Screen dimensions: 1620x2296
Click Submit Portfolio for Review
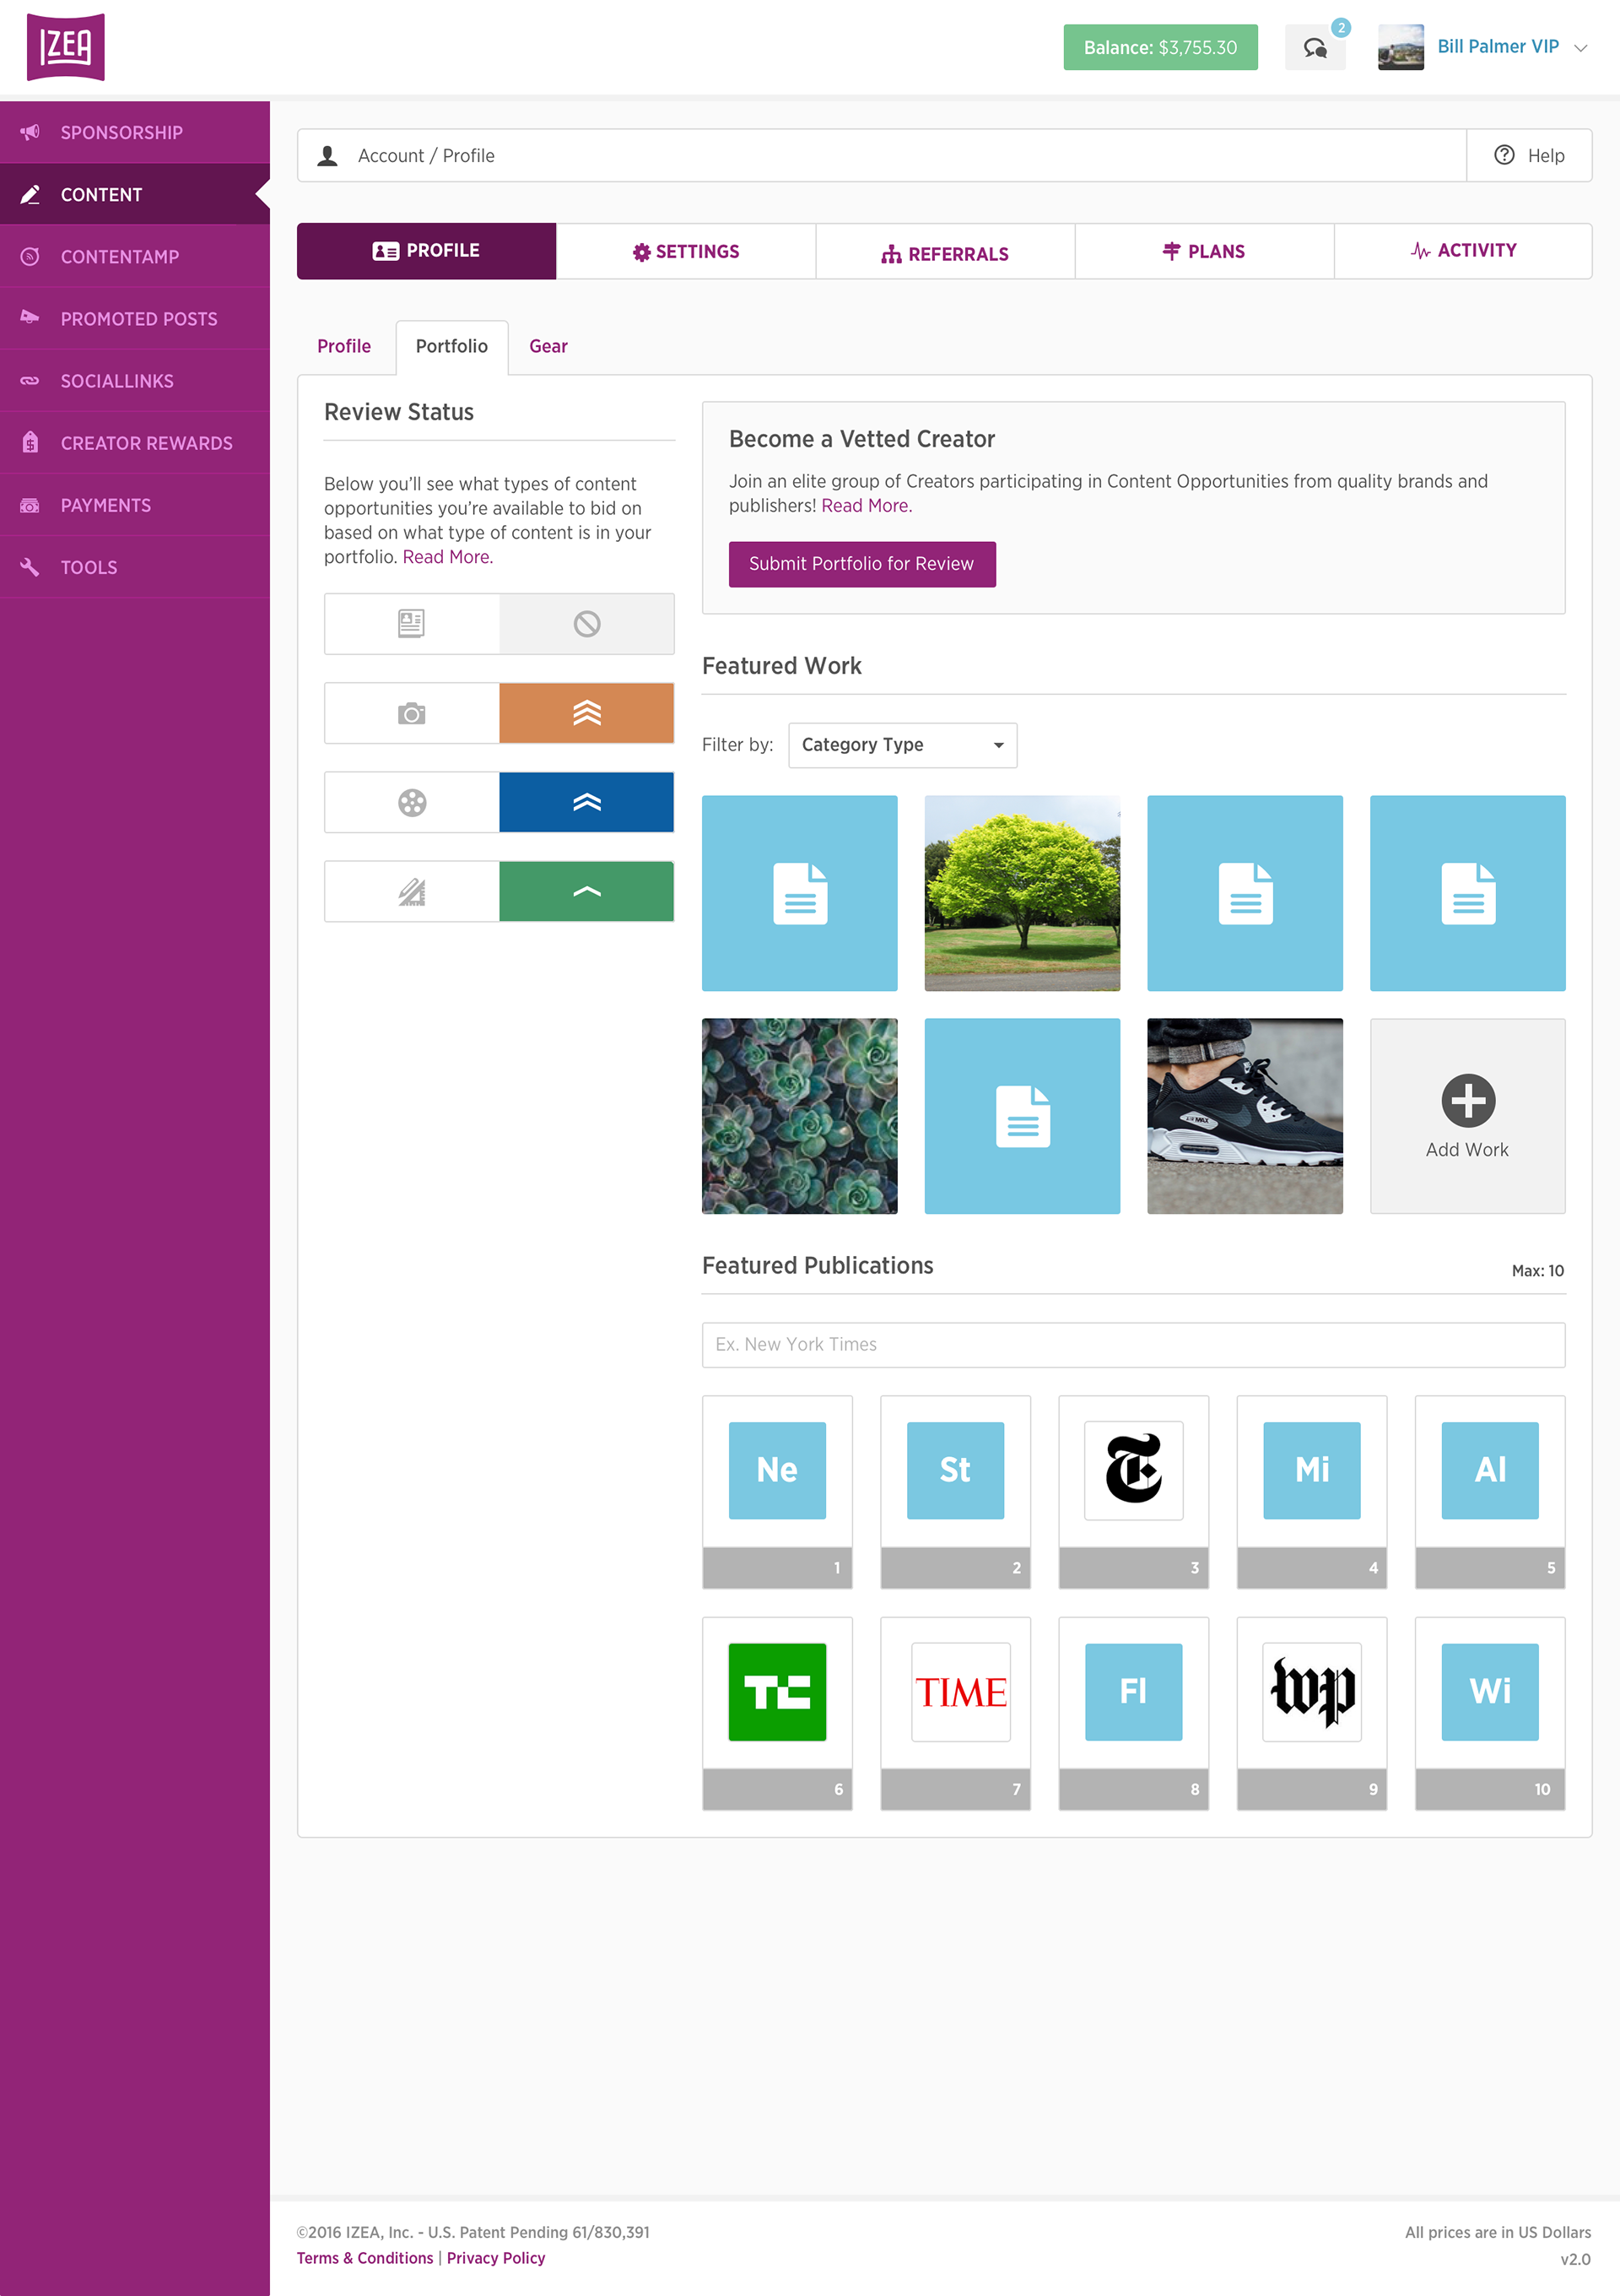click(861, 564)
